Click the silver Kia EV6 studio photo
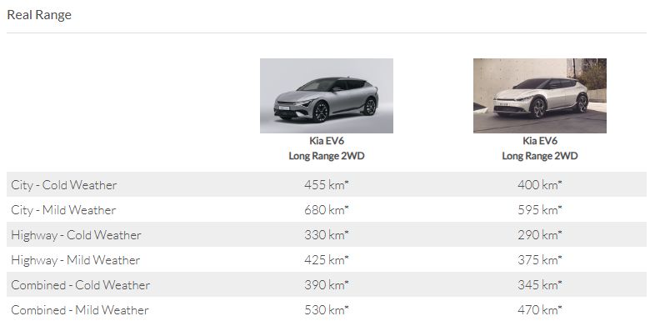 pyautogui.click(x=326, y=96)
